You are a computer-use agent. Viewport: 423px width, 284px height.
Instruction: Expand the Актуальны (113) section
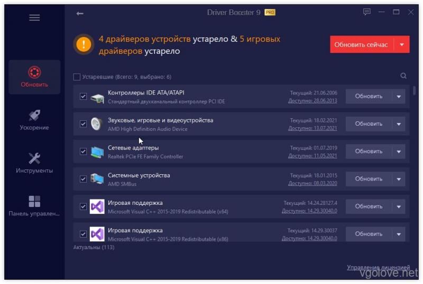94,247
